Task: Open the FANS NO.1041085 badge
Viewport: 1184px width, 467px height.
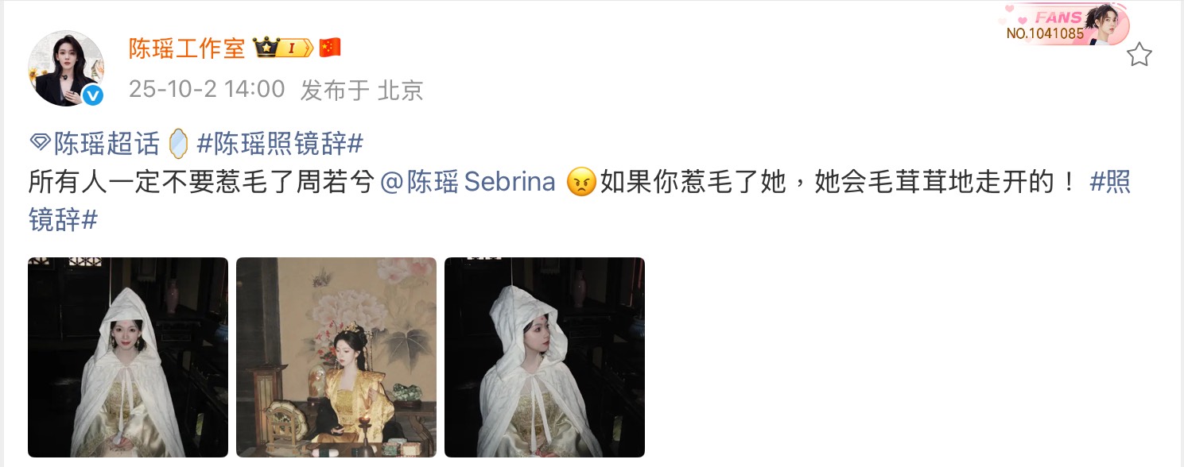Action: pos(1066,25)
